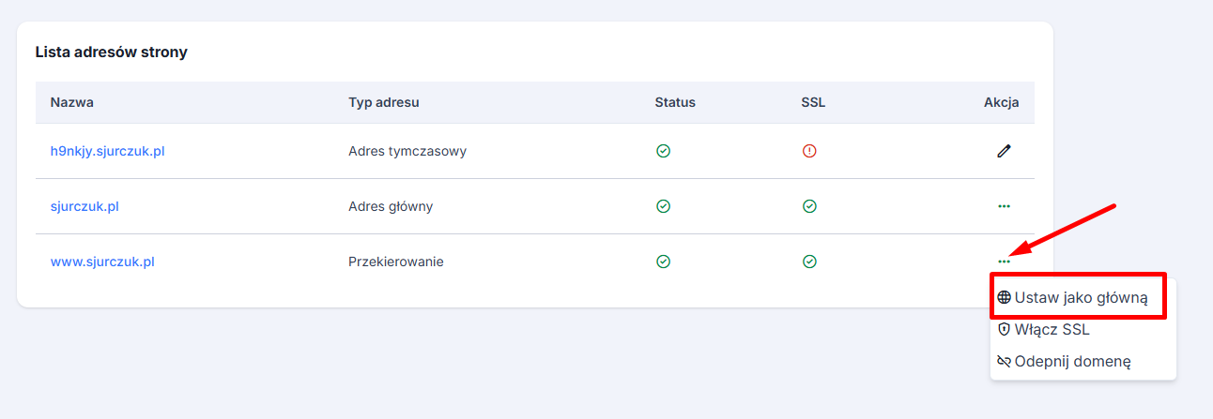
Task: Click status check icon for sjurczuk.pl row
Action: tap(663, 206)
